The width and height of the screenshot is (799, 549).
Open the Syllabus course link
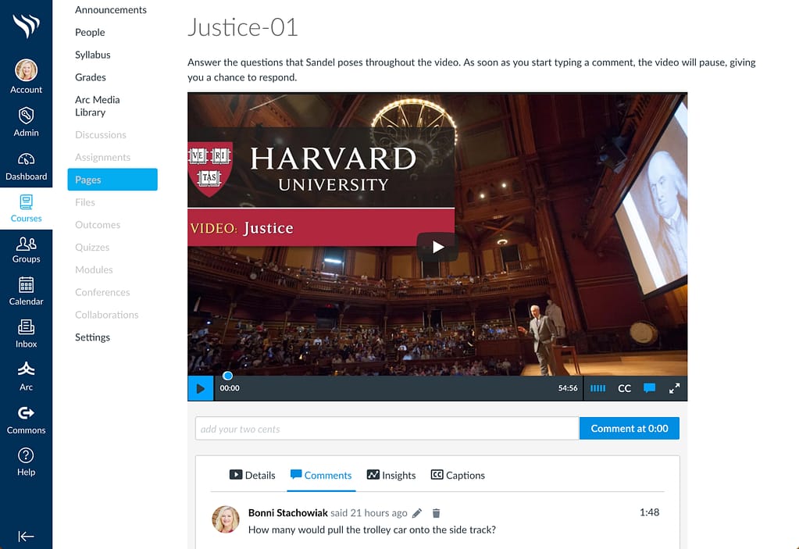tap(93, 55)
